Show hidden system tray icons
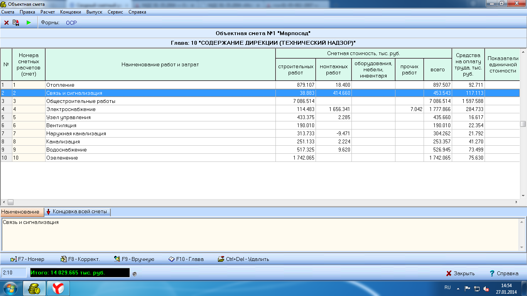Screen dimensions: 527x296 458,288
